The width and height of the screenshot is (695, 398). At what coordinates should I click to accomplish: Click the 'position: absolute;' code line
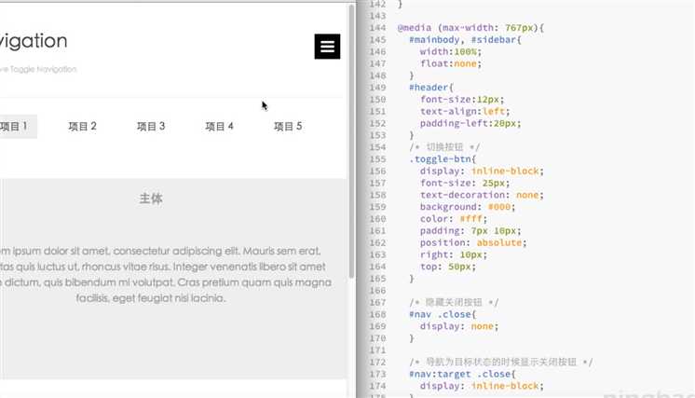473,243
